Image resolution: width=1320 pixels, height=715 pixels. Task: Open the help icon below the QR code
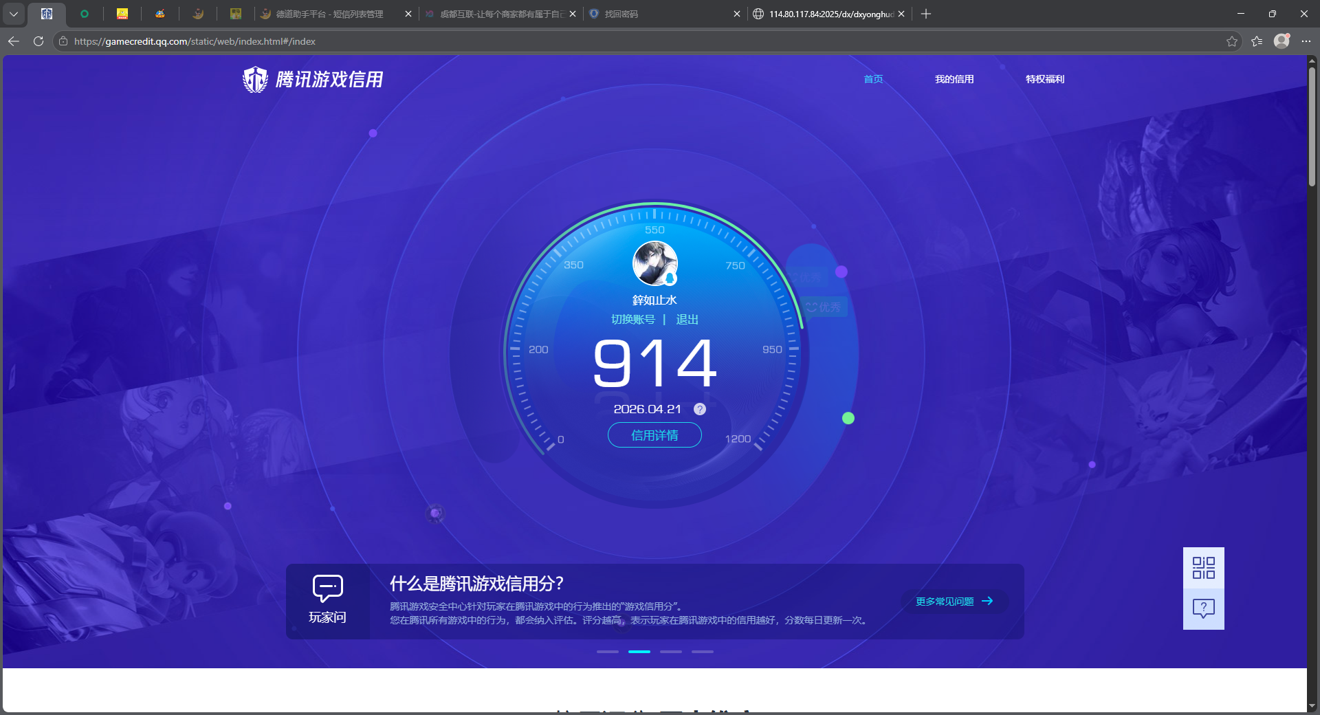click(x=1203, y=608)
